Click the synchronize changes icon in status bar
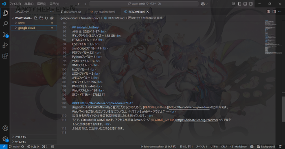Viewport: 285px width, 149px height. (23, 147)
